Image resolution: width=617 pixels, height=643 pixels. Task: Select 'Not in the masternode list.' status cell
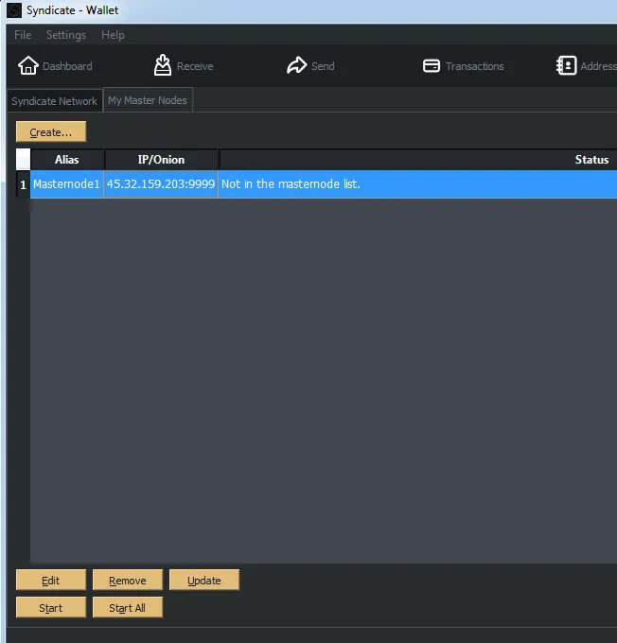pos(418,184)
